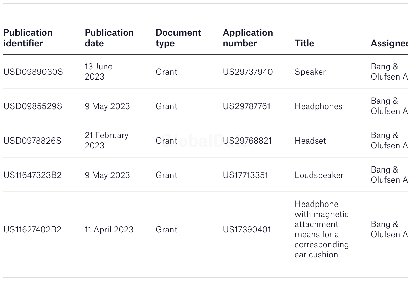The height and width of the screenshot is (281, 411).
Task: Click the Application number column header
Action: (248, 38)
